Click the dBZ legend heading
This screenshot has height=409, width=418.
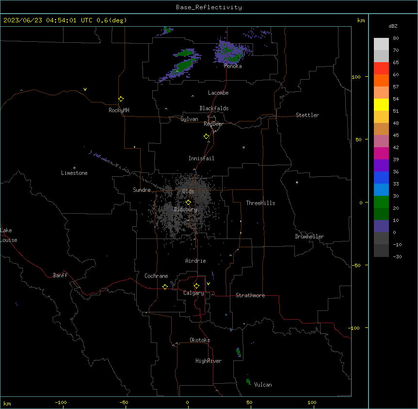point(393,26)
